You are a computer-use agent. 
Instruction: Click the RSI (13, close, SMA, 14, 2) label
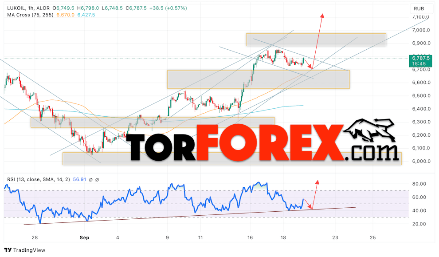[x=39, y=179]
